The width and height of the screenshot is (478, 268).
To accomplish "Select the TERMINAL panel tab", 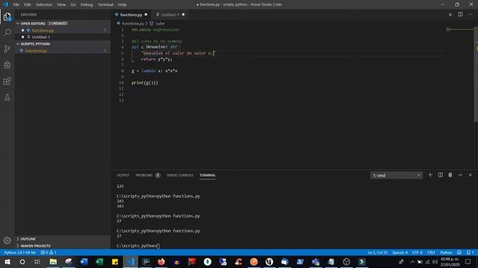I will tap(208, 176).
